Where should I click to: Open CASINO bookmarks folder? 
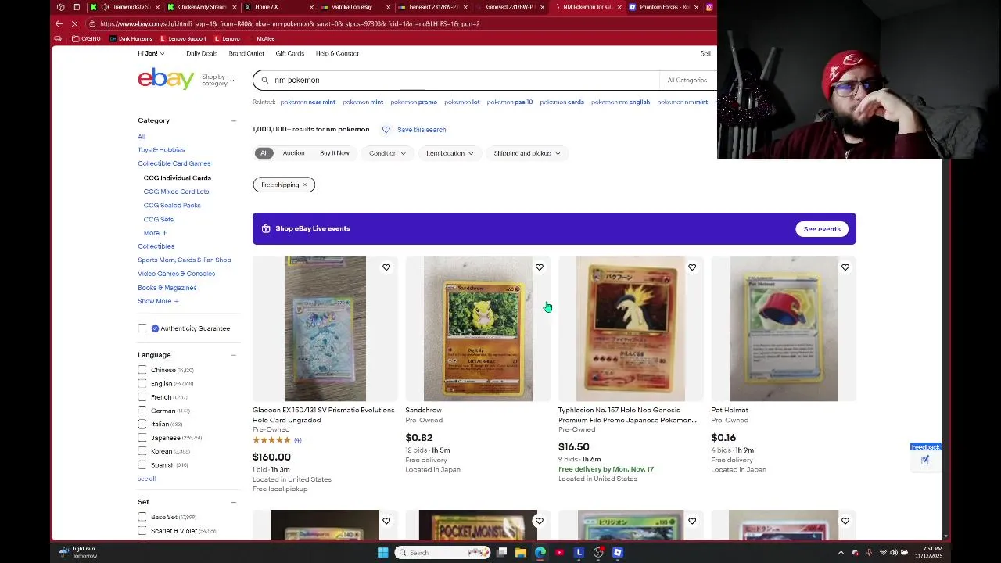coord(87,38)
